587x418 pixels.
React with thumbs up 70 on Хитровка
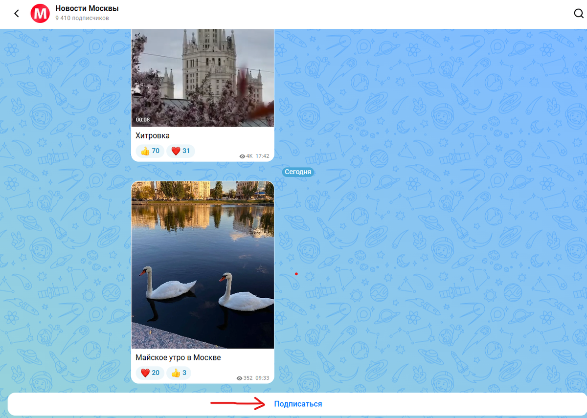[x=150, y=151]
